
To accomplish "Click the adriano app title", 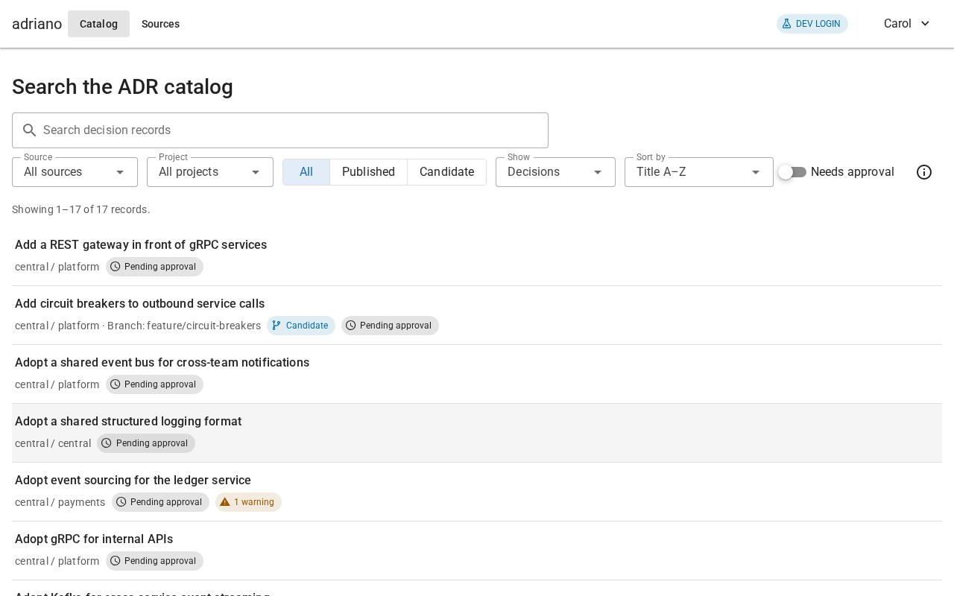I will 37,24.
